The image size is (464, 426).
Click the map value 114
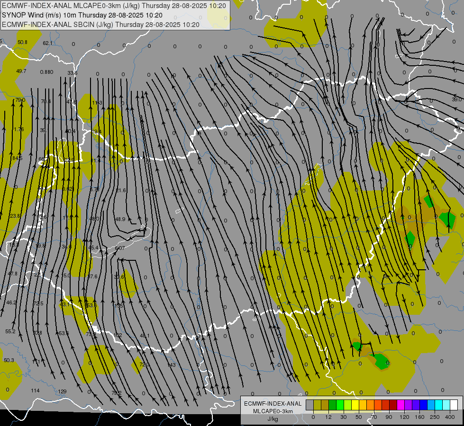point(35,391)
